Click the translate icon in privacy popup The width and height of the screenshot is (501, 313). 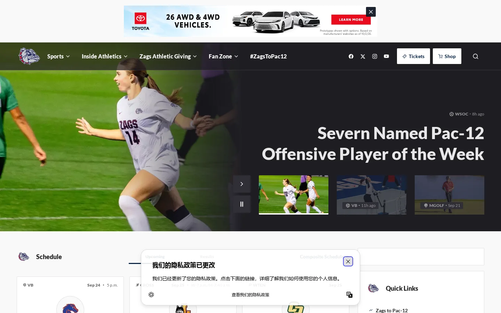point(350,295)
